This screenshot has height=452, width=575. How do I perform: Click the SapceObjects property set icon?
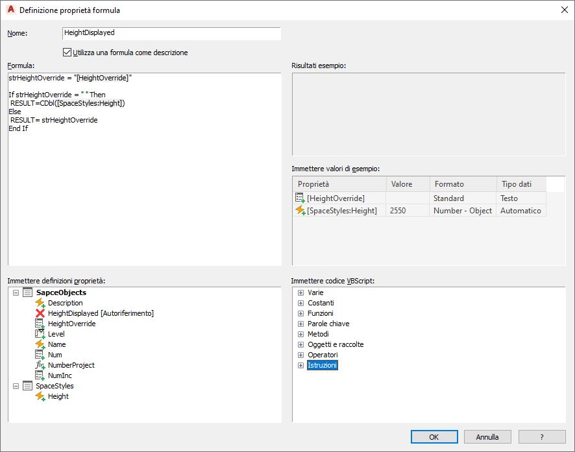[27, 292]
